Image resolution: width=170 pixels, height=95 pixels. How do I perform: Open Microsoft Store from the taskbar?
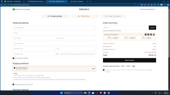coord(93,93)
